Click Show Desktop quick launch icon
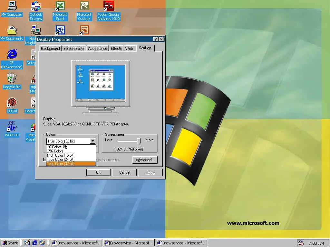This screenshot has width=330, height=247. (27, 243)
